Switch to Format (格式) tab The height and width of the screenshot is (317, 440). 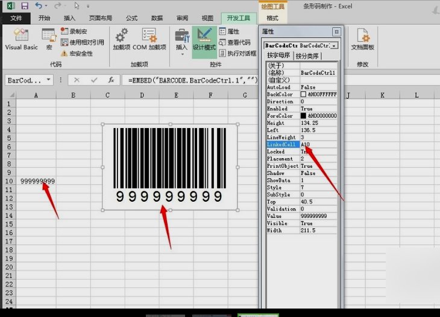pos(272,18)
